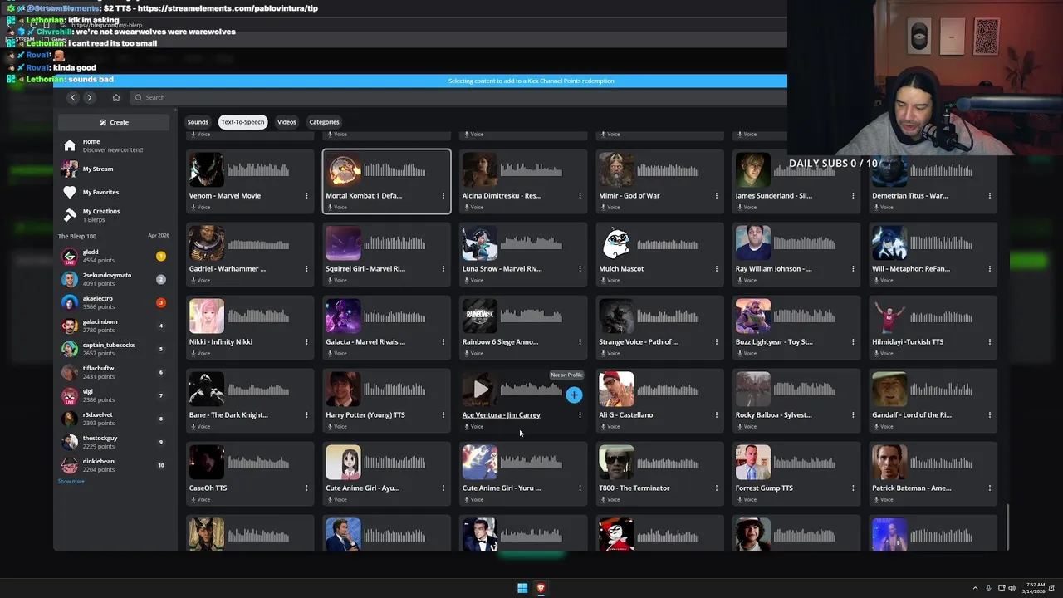Open My Stream in the sidebar
This screenshot has width=1063, height=598.
coord(113,169)
